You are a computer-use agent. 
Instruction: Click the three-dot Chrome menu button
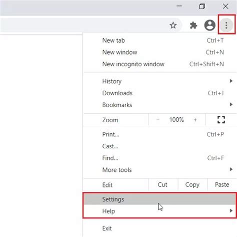226,25
